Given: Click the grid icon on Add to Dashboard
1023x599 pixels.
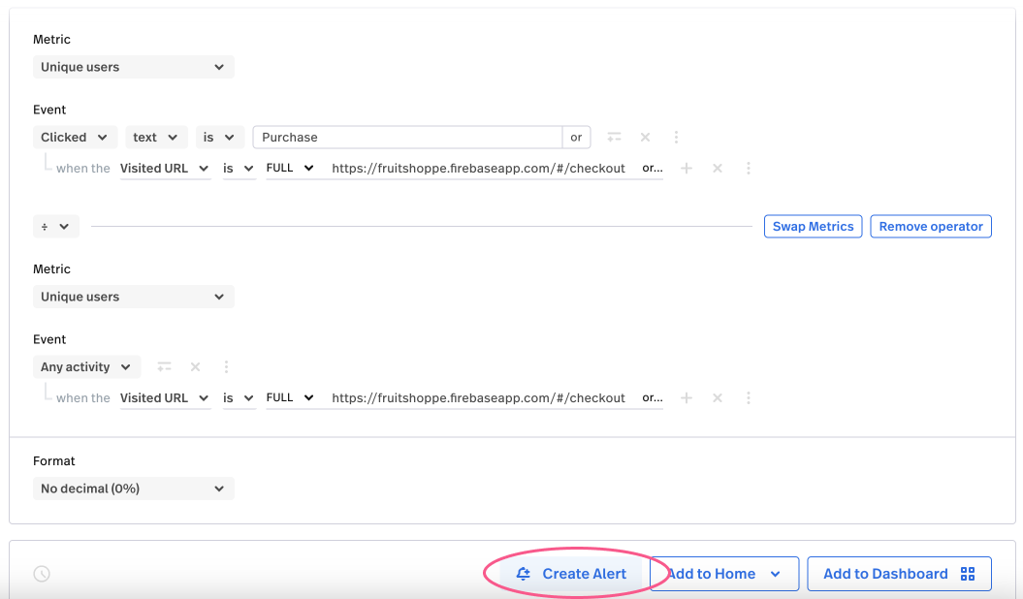Looking at the screenshot, I should click(967, 573).
